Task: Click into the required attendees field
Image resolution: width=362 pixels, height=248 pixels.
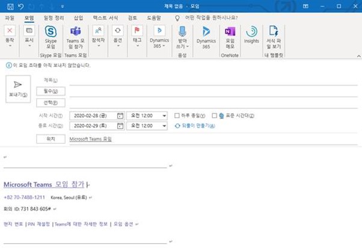Action: (x=213, y=91)
